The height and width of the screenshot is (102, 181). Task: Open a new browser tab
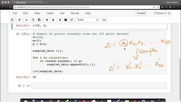tap(46, 3)
